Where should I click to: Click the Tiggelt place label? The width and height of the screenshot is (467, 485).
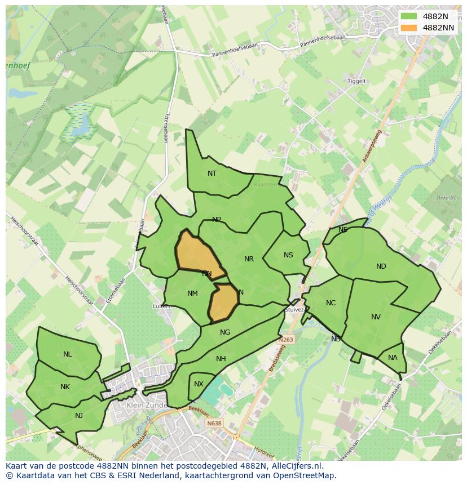click(356, 80)
